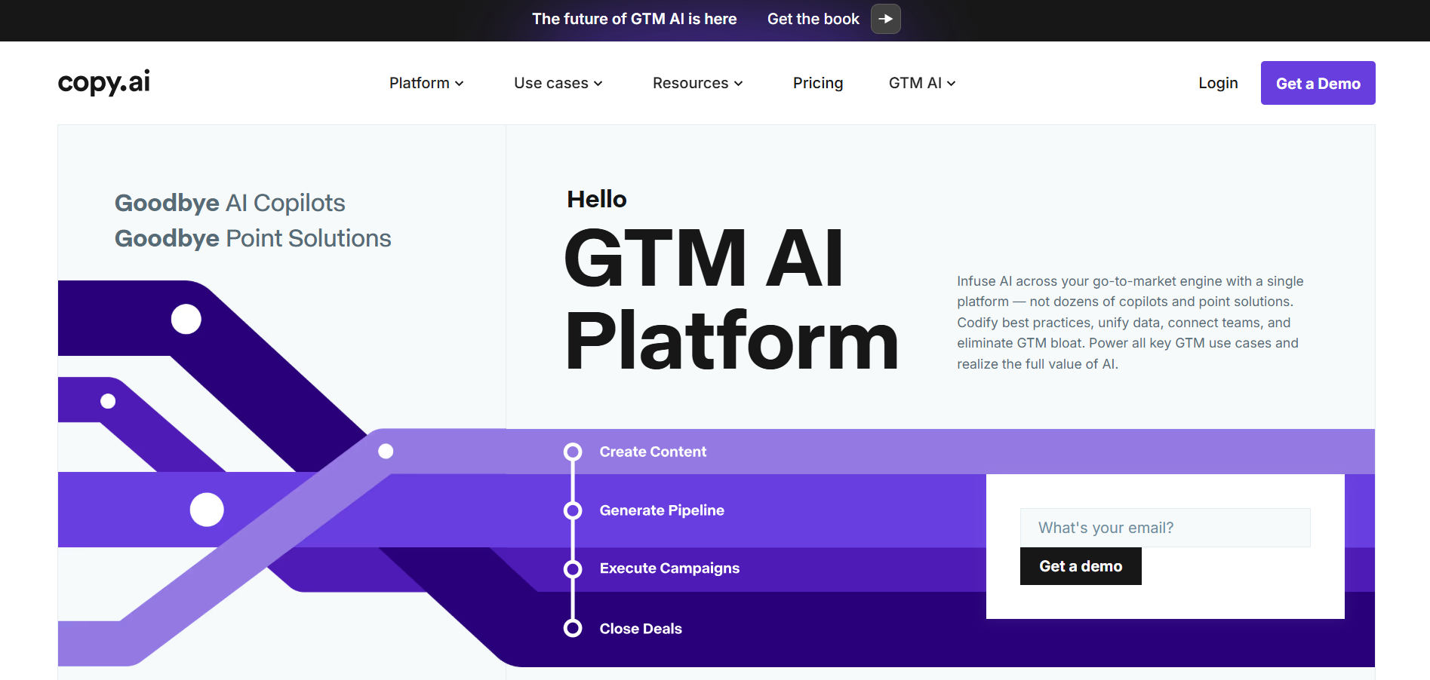
Task: Expand the Resources menu
Action: [x=697, y=83]
